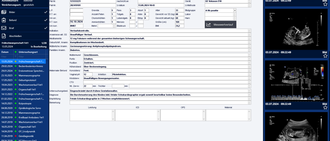Viewport: 330px width, 141px height.
Task: Click the CTG text field
Action: pos(167,82)
